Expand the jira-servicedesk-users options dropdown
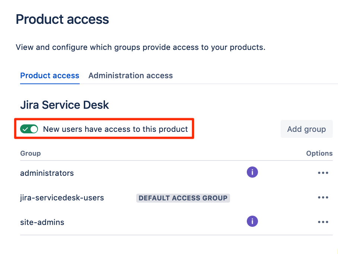Image resolution: width=338 pixels, height=254 pixels. [323, 197]
